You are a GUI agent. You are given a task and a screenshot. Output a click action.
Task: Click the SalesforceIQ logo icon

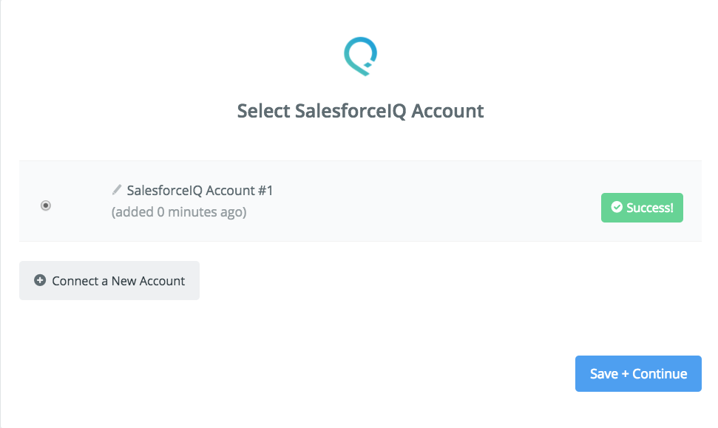tap(360, 56)
